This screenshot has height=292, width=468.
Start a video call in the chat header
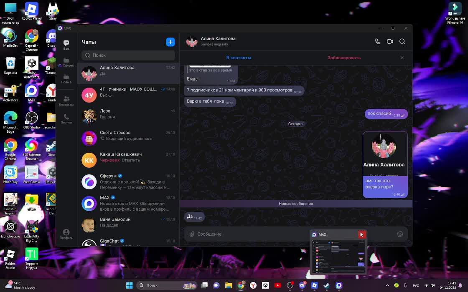390,41
